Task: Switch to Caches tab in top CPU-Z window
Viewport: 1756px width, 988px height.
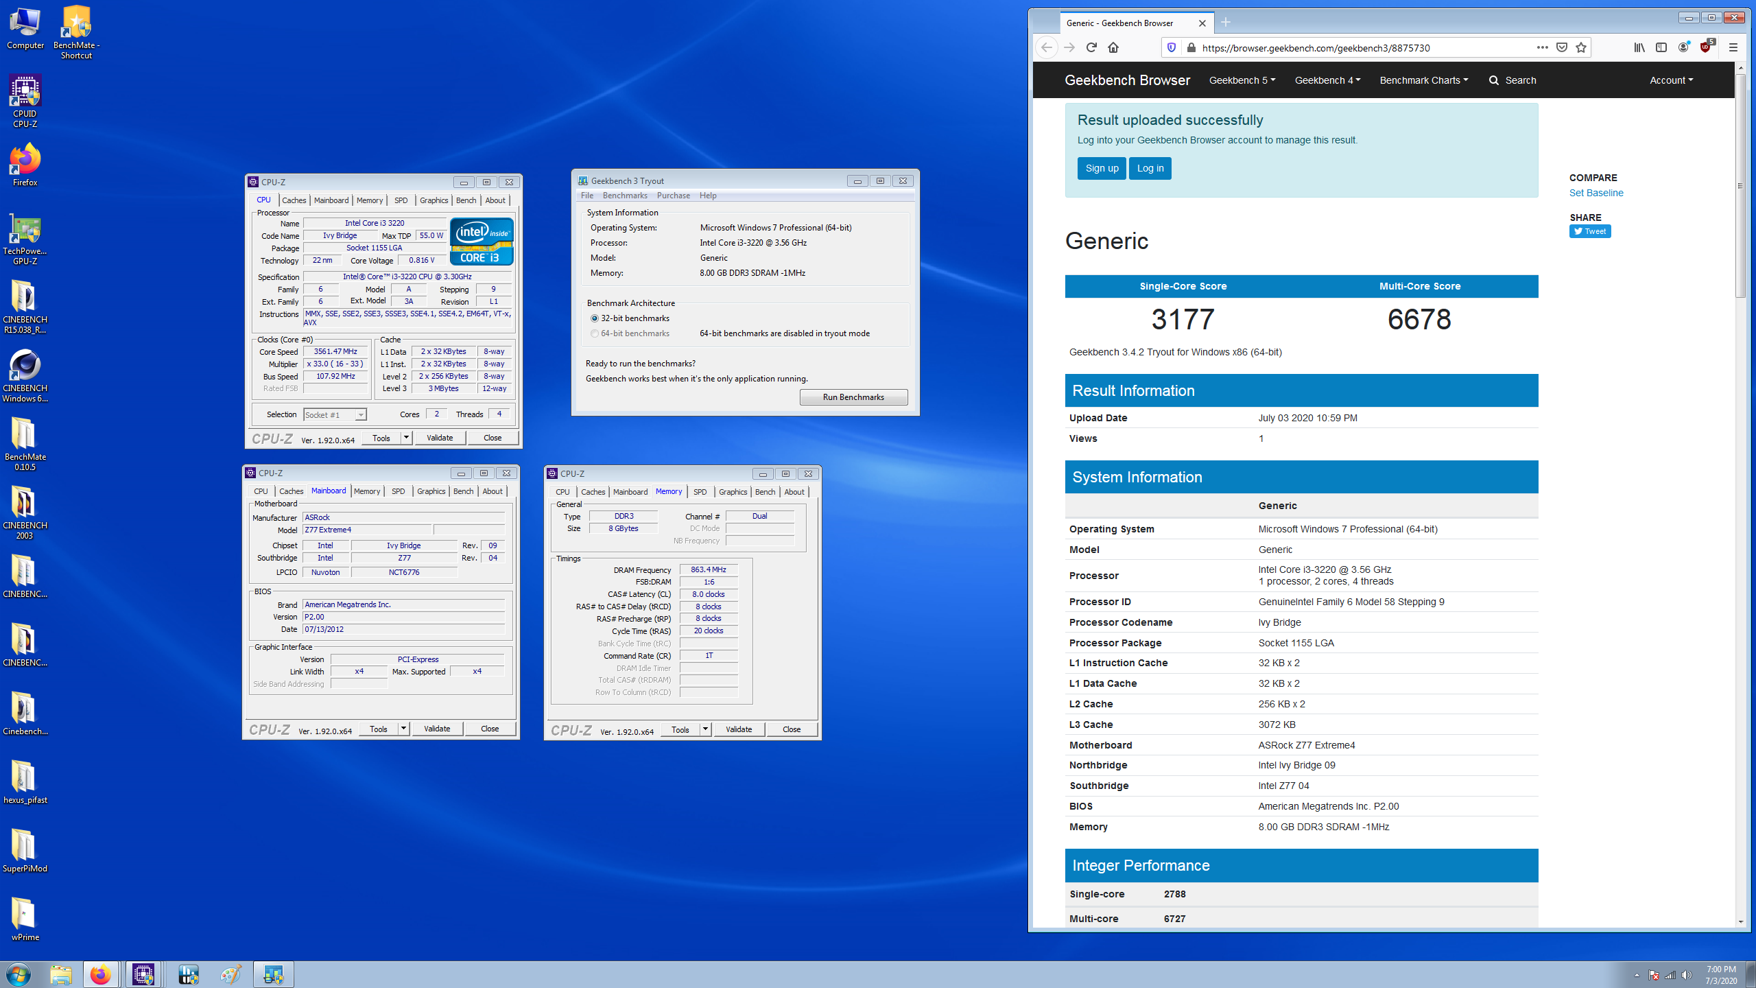Action: [x=294, y=200]
